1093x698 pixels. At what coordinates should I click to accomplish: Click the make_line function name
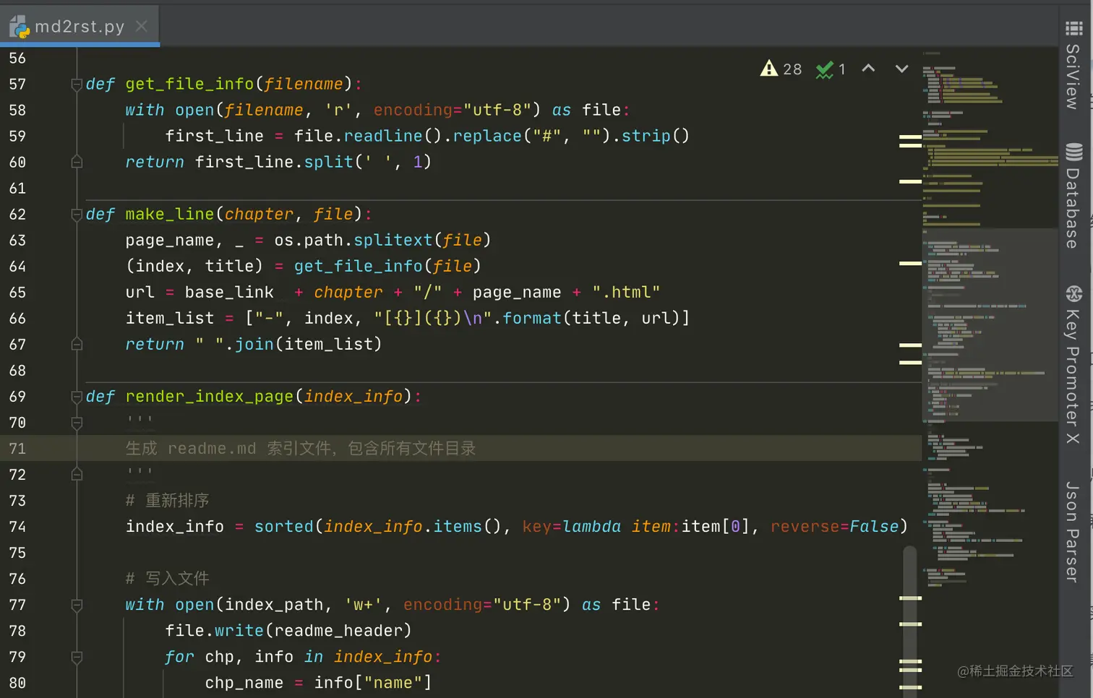170,215
